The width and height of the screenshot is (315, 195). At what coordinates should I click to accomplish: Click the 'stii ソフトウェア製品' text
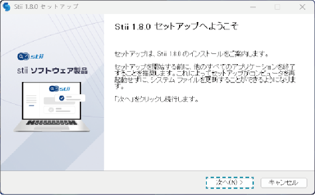[x=53, y=70]
